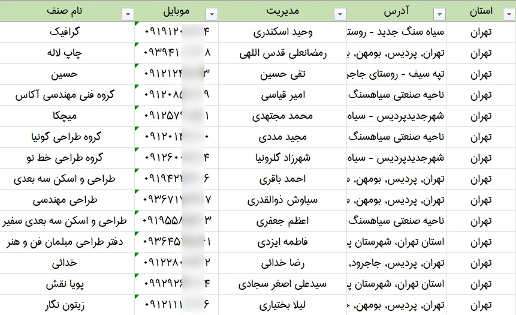Select the guild name cell حسین
Screen dimensions: 516x315
[67, 74]
